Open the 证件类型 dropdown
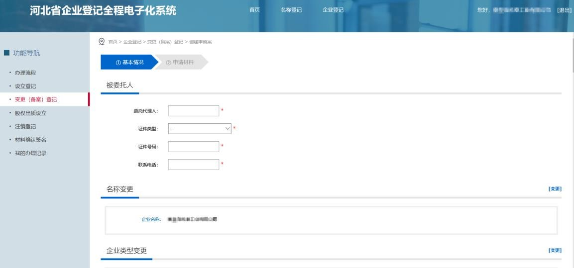Image resolution: width=574 pixels, height=268 pixels. (200, 129)
